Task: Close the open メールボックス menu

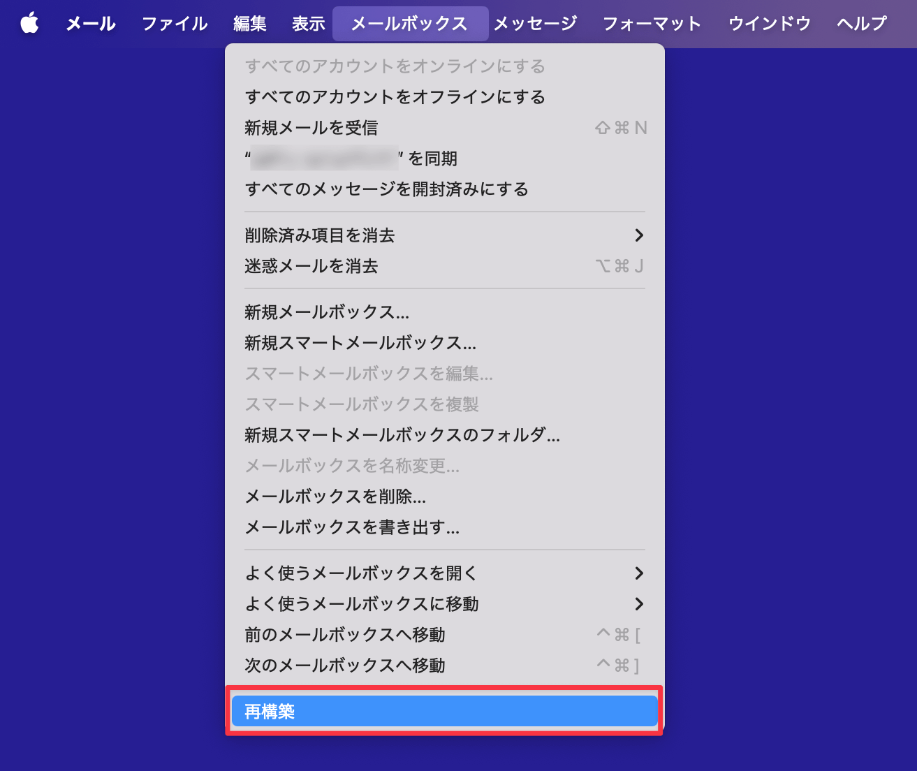Action: pyautogui.click(x=410, y=24)
